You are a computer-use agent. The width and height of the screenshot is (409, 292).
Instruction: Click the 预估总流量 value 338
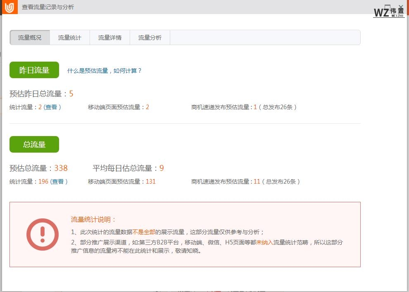point(61,168)
